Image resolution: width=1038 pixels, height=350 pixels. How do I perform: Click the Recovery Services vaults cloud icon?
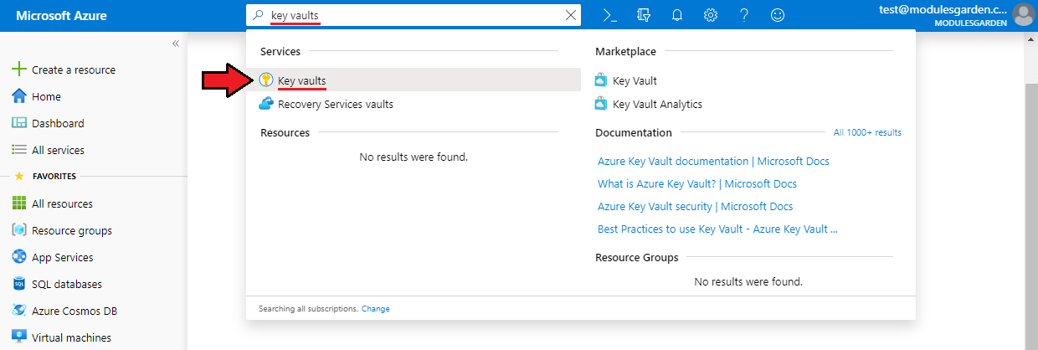coord(266,104)
